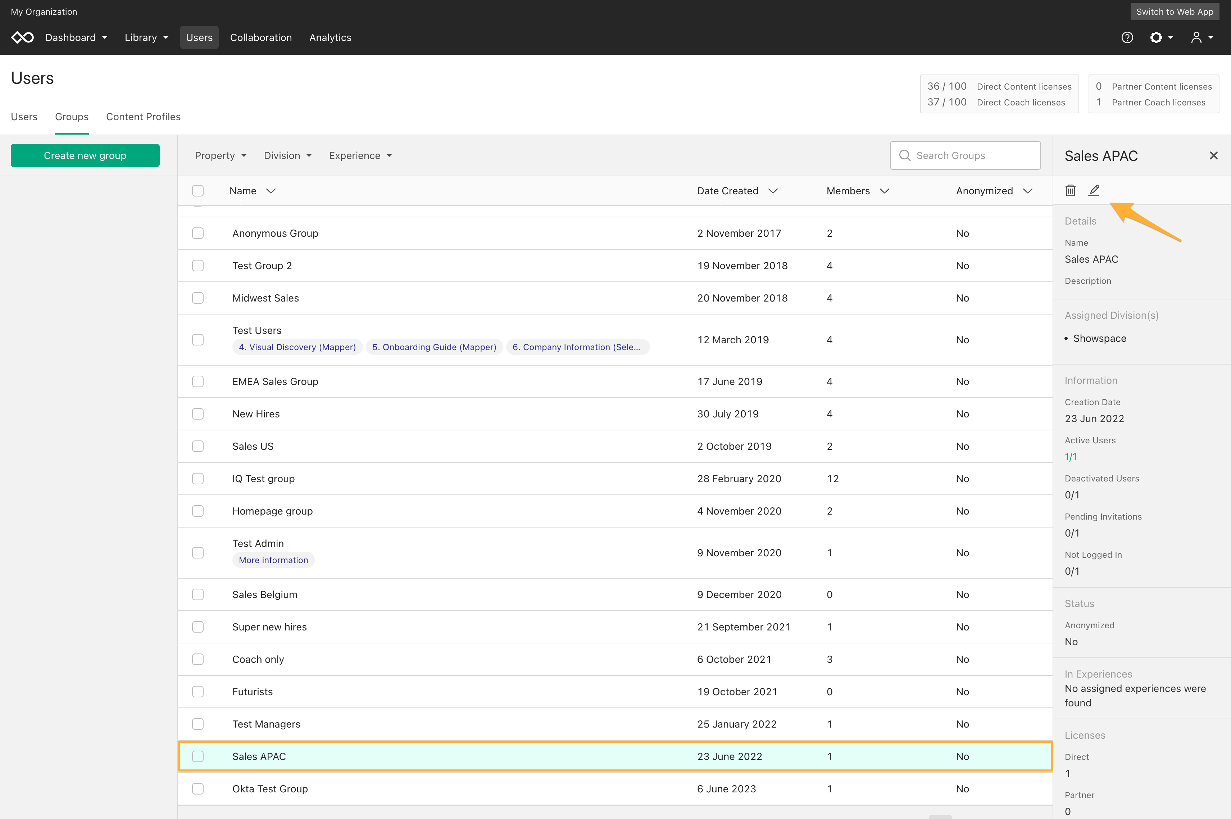Sort by Name column chevron
This screenshot has height=819, width=1231.
click(271, 191)
